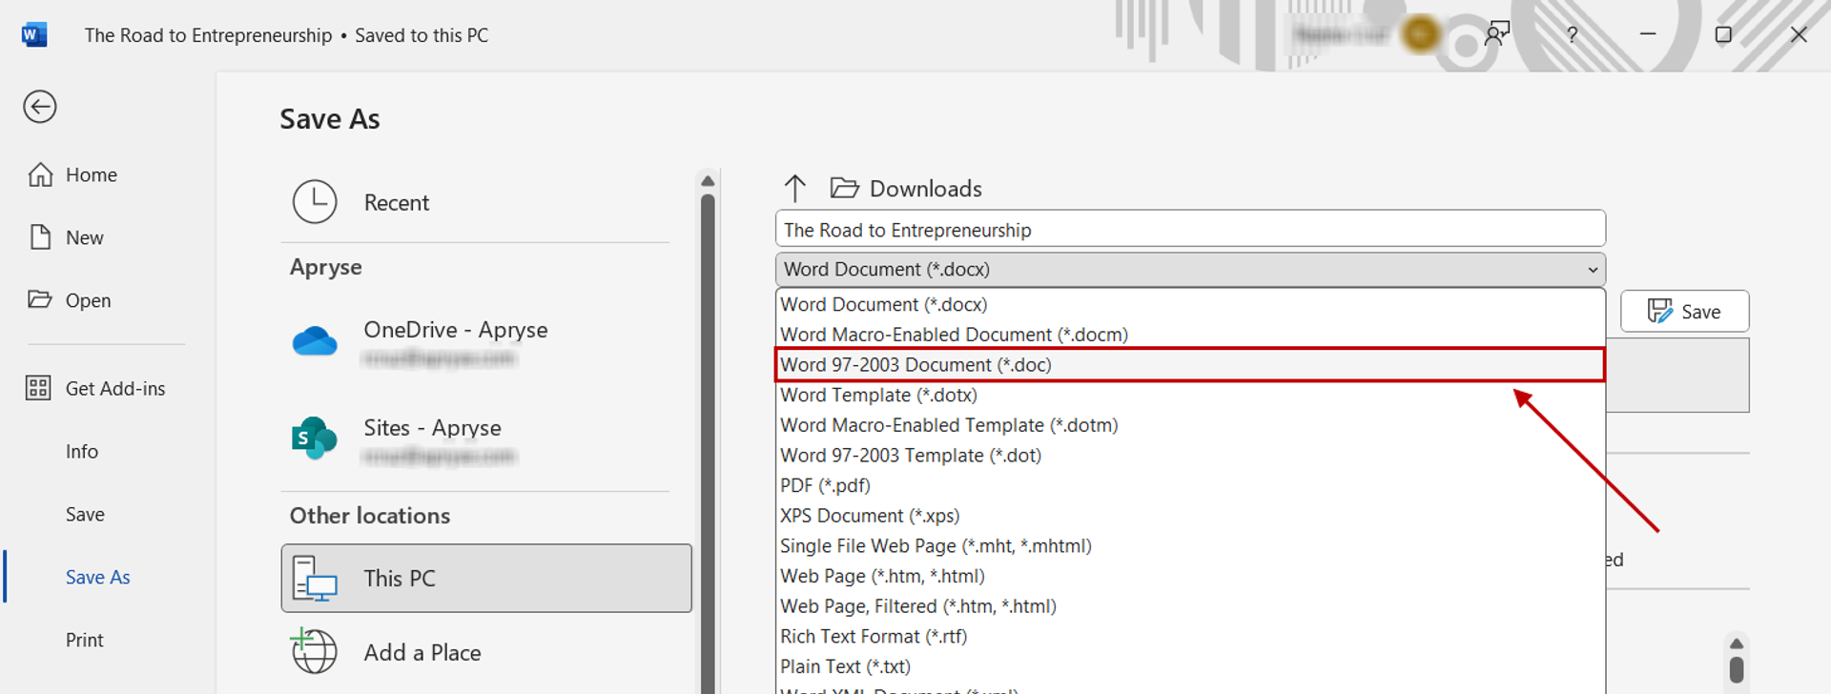Viewport: 1831px width, 694px height.
Task: Open Home in the backstage sidebar
Action: coord(92,175)
